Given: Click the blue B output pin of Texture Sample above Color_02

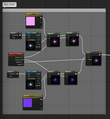Looking at the screenshot, I should coord(40,81).
